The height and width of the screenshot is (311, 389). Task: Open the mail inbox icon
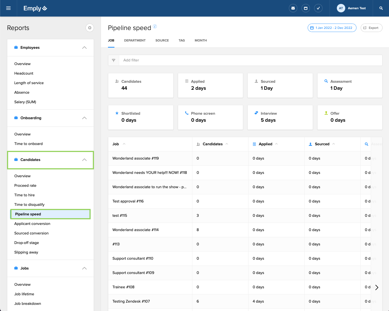[293, 8]
